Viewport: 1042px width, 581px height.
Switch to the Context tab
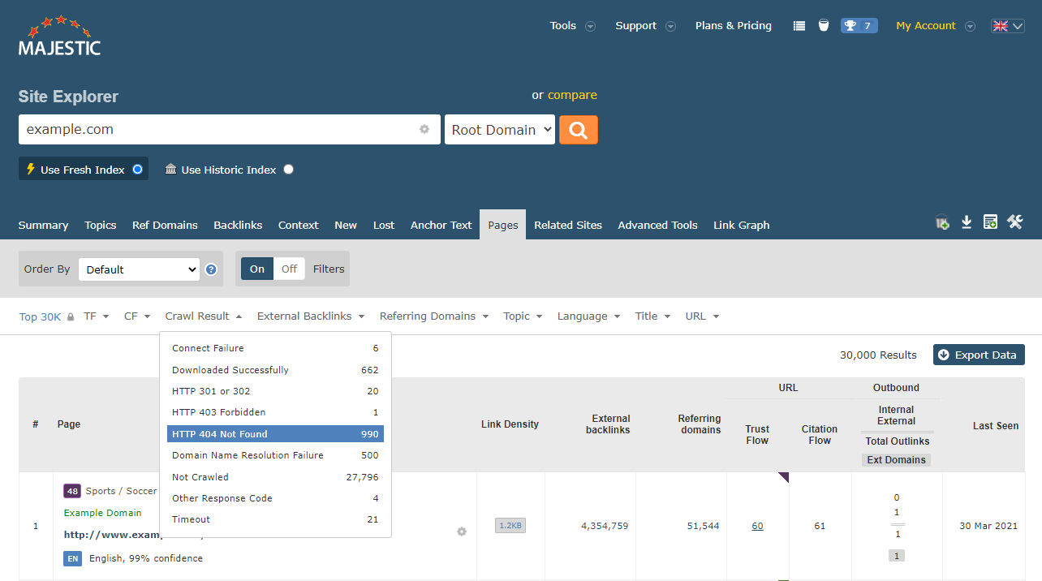click(299, 225)
